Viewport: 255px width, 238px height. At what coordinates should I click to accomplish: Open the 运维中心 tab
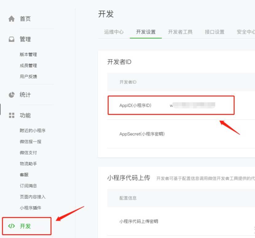click(x=114, y=32)
